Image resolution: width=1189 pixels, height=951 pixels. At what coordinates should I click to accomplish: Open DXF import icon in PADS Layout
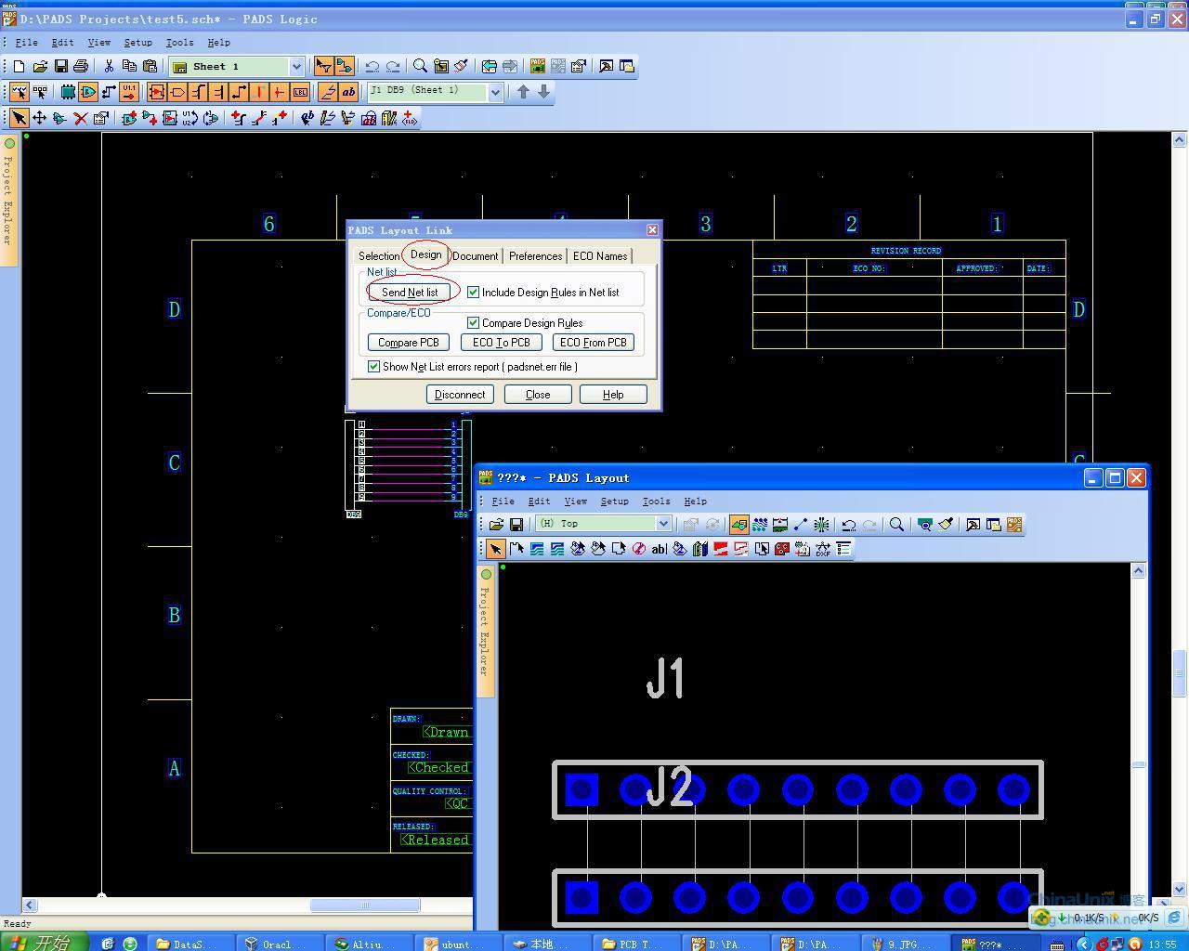click(823, 549)
